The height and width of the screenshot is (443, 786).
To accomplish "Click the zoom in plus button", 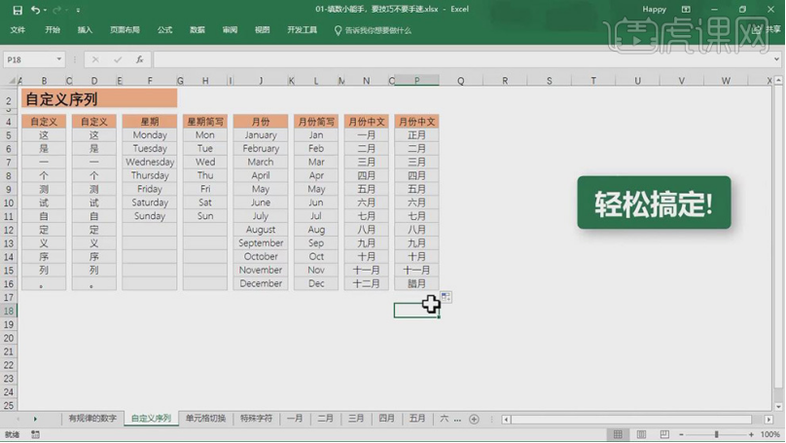I will click(751, 434).
